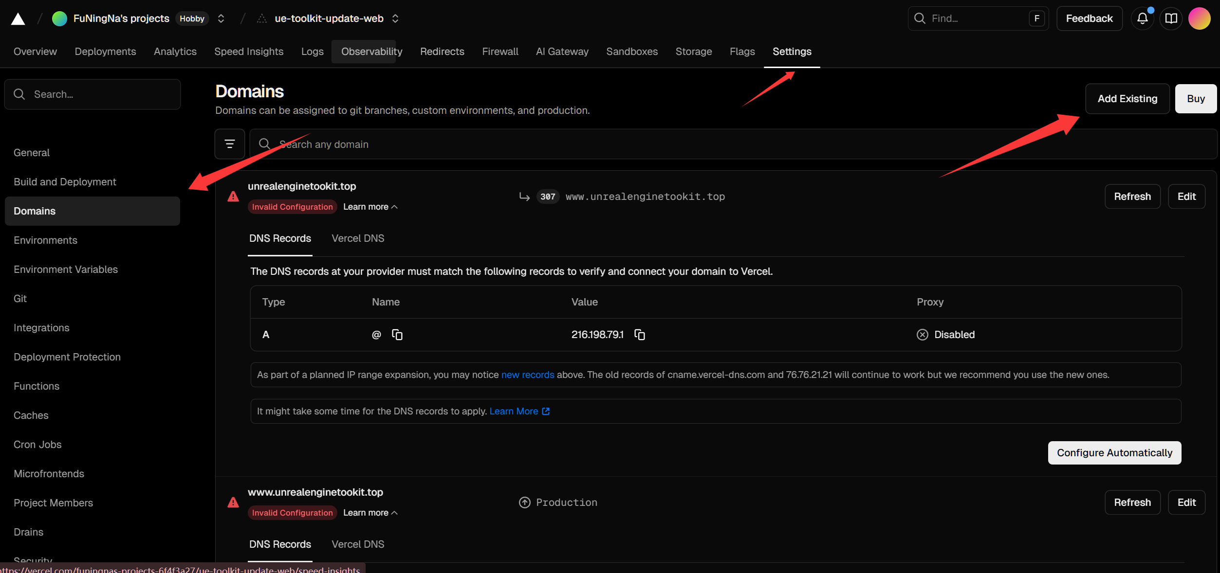This screenshot has height=573, width=1220.
Task: Click the ue-toolkit-update-web project icon
Action: pyautogui.click(x=262, y=19)
